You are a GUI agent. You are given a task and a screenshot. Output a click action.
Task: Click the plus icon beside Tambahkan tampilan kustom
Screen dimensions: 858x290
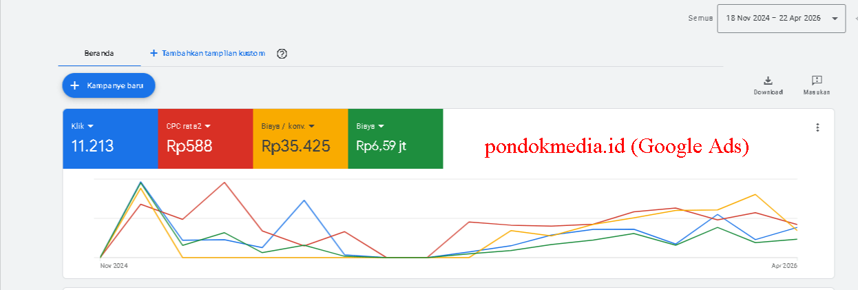tap(154, 53)
